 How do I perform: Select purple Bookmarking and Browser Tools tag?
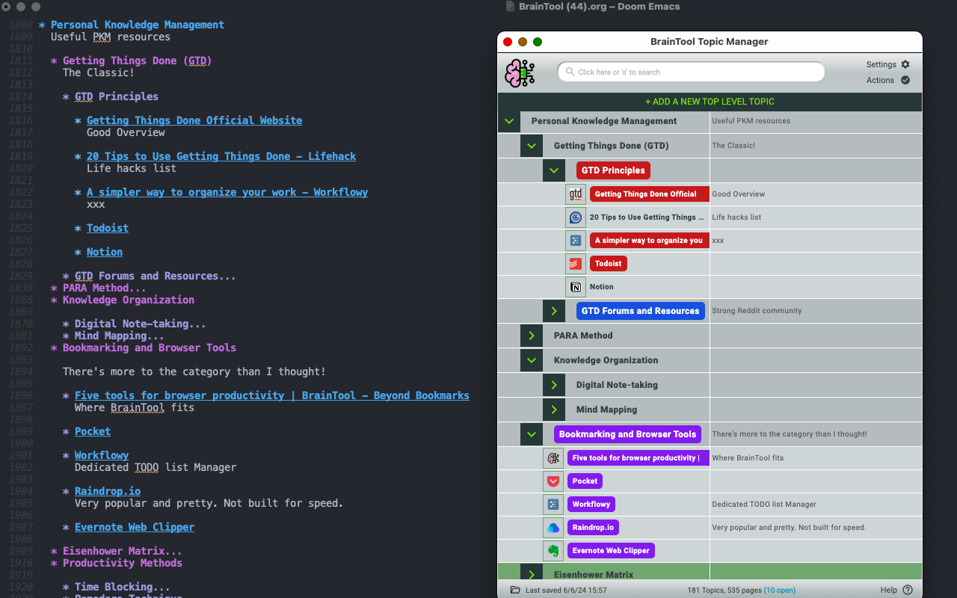pyautogui.click(x=627, y=434)
